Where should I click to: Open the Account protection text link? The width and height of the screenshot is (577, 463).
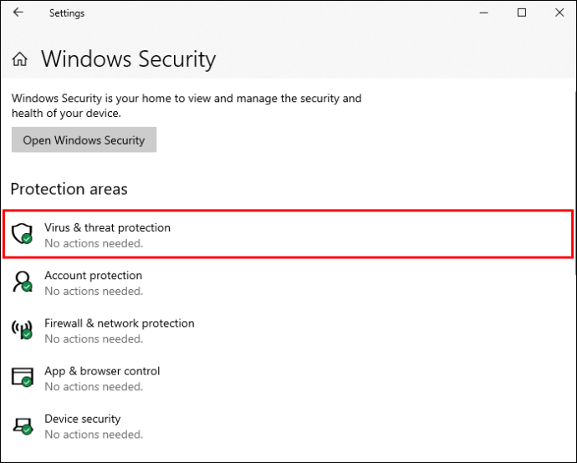(93, 275)
